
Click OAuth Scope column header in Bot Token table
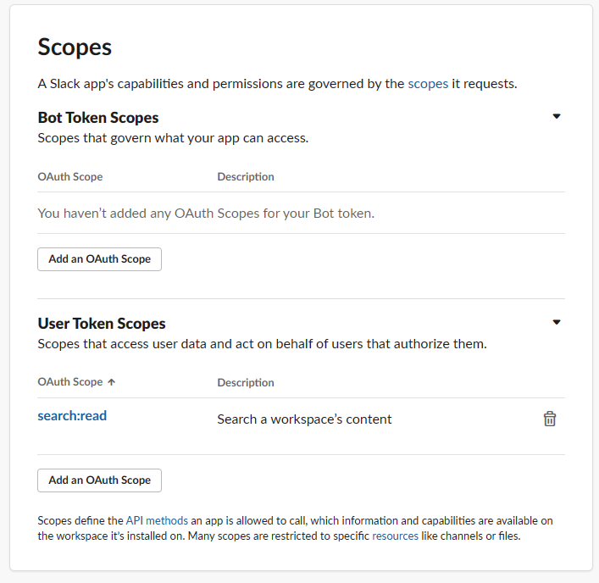click(70, 176)
